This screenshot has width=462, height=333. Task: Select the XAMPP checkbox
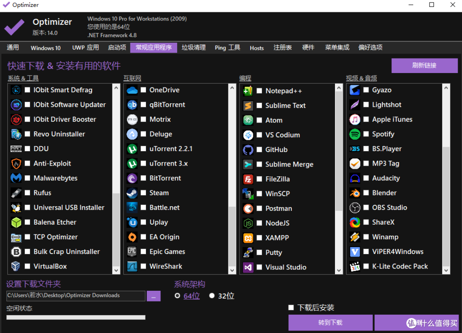click(x=259, y=238)
